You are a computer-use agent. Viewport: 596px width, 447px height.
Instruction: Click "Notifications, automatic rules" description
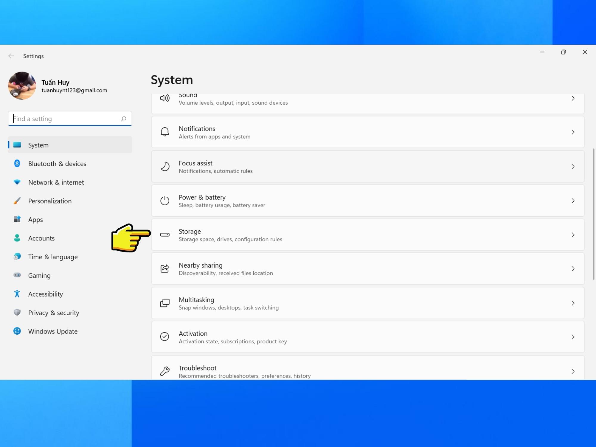point(216,171)
